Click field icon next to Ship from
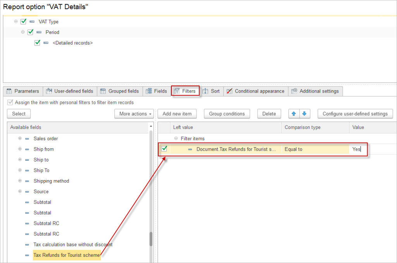 click(x=27, y=149)
